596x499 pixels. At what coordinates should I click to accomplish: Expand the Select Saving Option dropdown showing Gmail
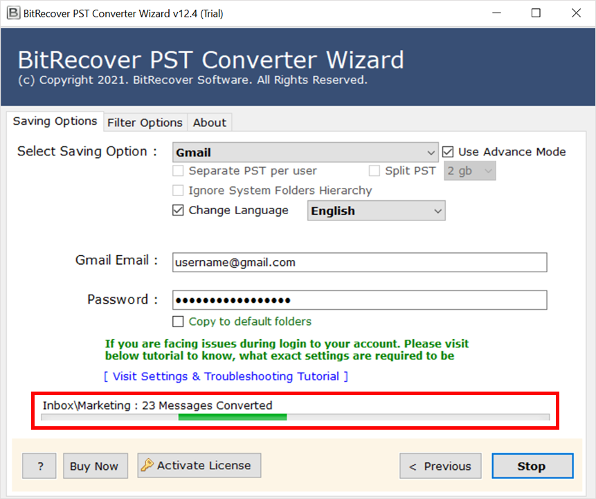pos(305,152)
